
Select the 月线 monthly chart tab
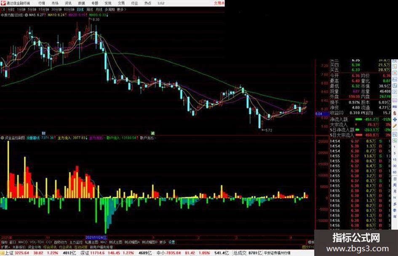point(99,9)
